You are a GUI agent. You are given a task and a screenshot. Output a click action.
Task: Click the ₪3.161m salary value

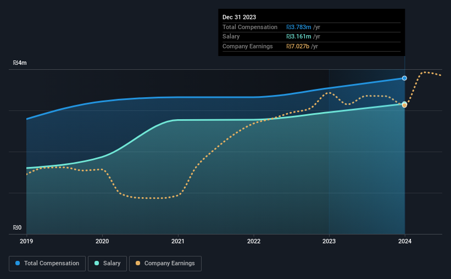tap(298, 37)
